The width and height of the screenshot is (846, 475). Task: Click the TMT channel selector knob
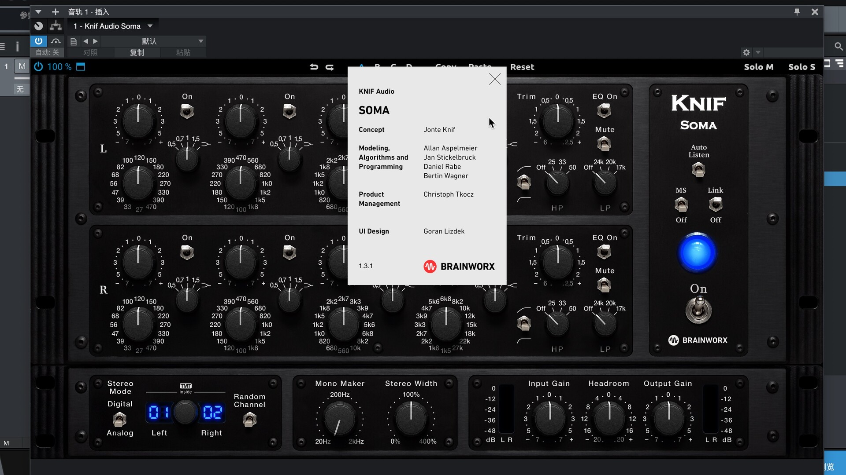pyautogui.click(x=186, y=412)
